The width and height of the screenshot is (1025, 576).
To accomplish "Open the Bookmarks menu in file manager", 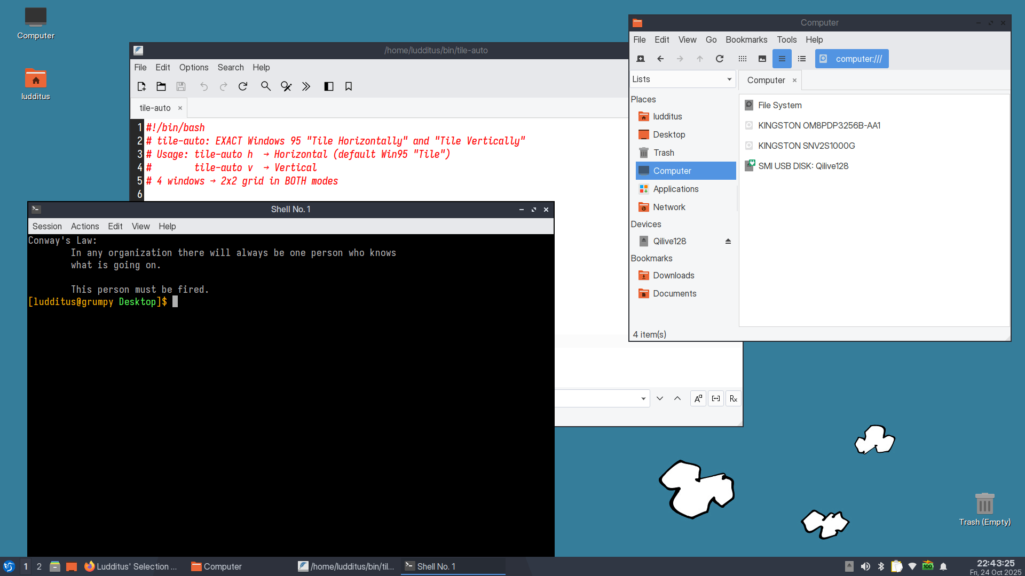I will coord(746,39).
